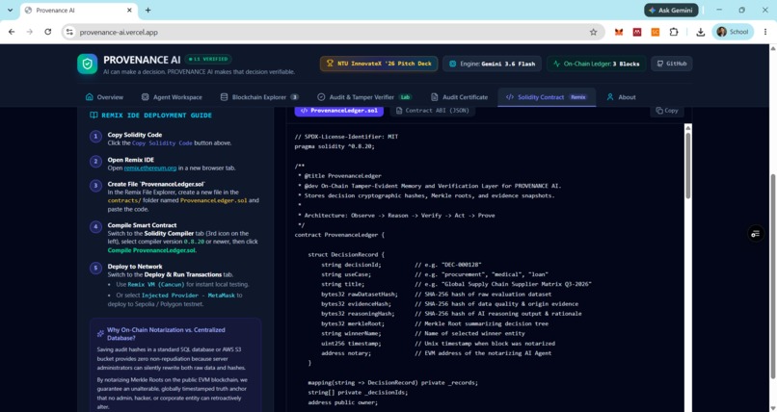
Task: Open the GitHub link button
Action: (672, 64)
